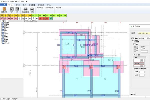
Task: Click the FKSシステム app icon in the title bar
Action: coord(1,1)
